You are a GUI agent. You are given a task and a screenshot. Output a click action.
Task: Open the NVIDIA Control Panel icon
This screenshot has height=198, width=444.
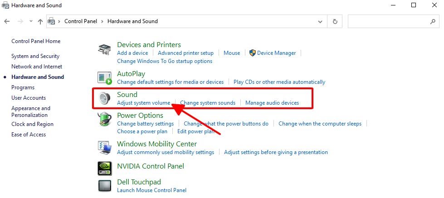pos(104,169)
